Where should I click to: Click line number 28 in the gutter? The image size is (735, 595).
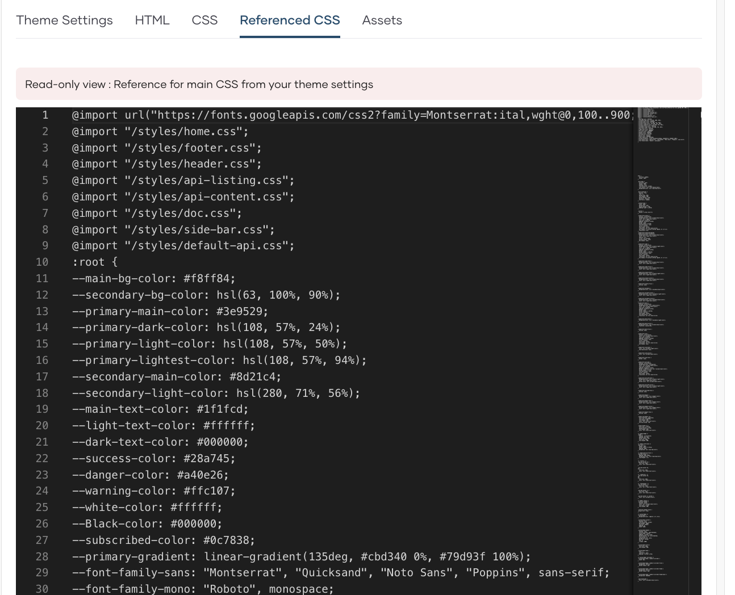[42, 556]
